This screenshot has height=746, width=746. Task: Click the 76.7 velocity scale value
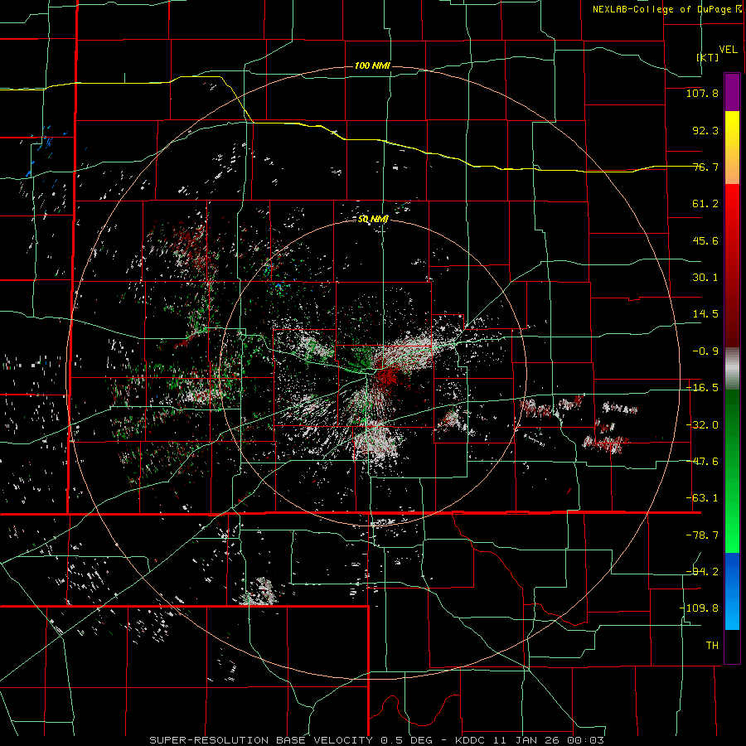click(x=705, y=167)
